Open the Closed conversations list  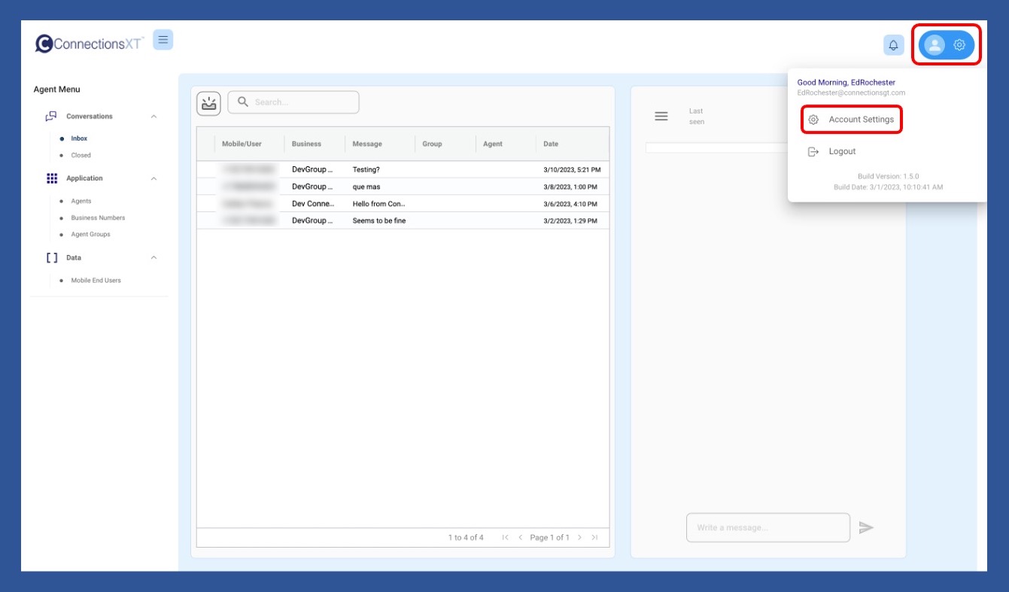click(81, 156)
